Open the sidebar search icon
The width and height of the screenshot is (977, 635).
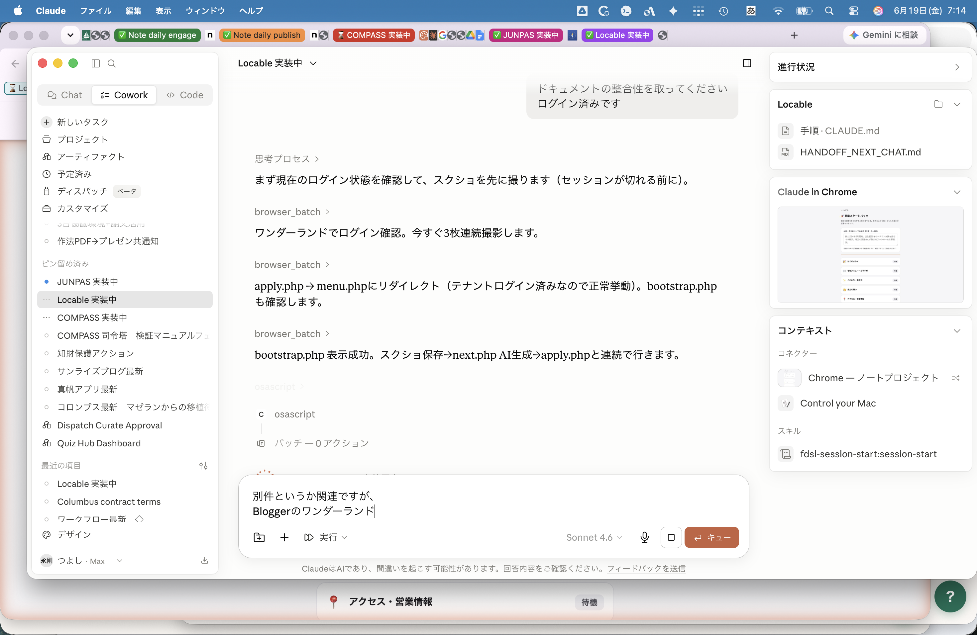112,63
